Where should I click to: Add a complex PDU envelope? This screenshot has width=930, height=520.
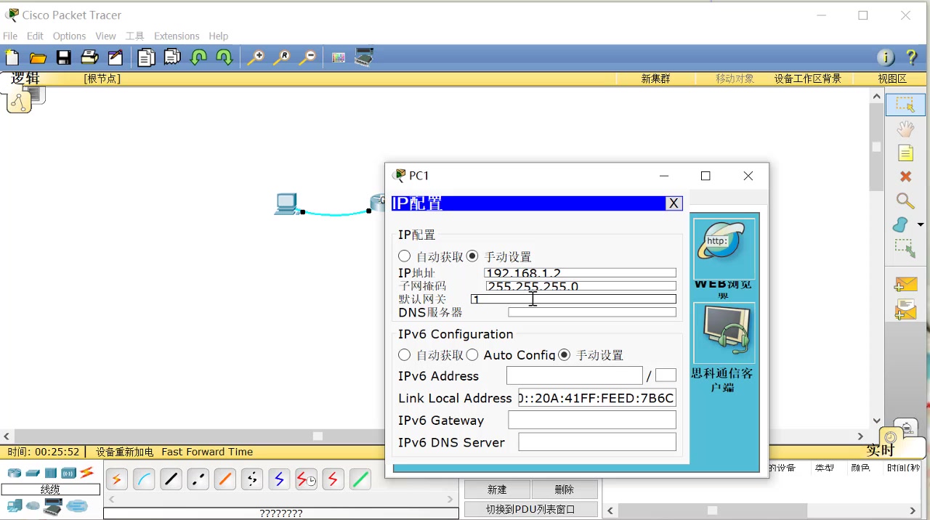tap(905, 309)
